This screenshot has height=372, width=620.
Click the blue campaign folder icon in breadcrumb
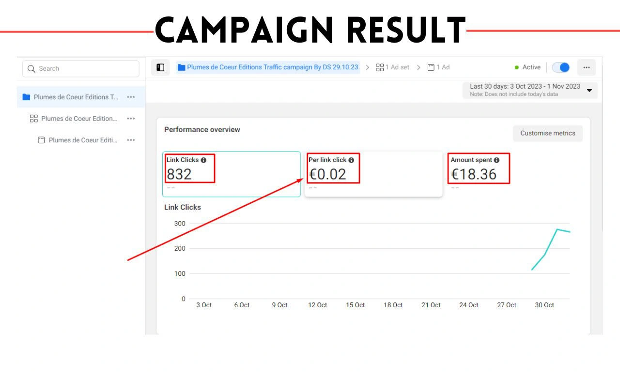pos(182,67)
